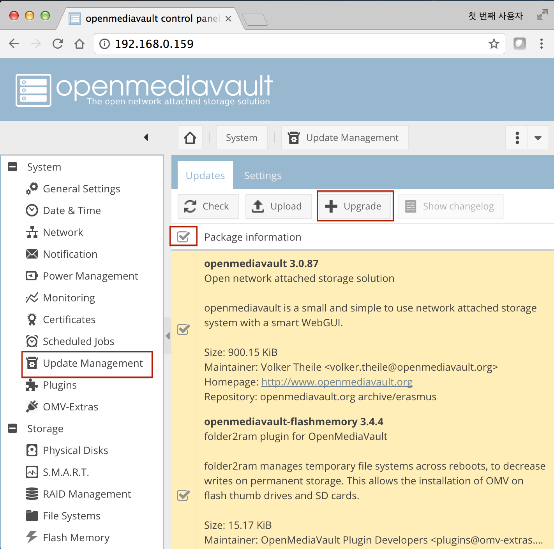Click the browser profile name label
This screenshot has height=549, width=554.
tap(496, 16)
